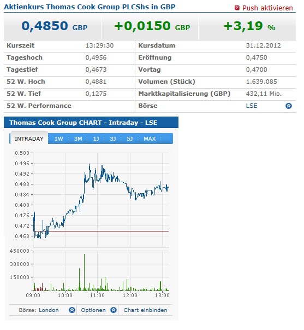Click the Eröffnung value 0,4750
This screenshot has width=304, height=330.
257,57
